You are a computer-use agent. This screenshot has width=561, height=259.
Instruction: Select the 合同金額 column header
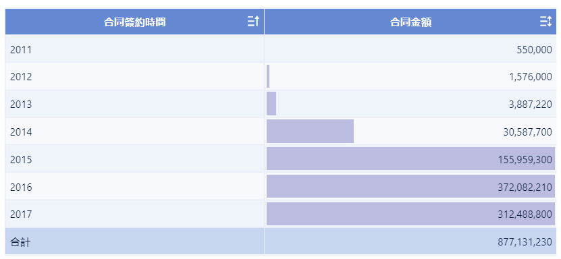(410, 22)
